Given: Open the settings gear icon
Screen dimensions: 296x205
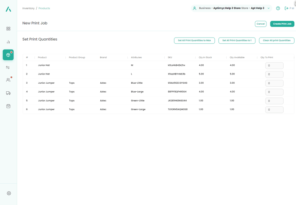Looking at the screenshot, I should (x=9, y=193).
